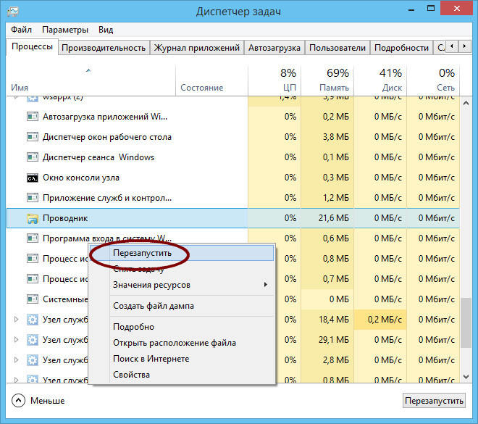Choose Перезапустить in the context menu
478x424 pixels.
click(182, 253)
